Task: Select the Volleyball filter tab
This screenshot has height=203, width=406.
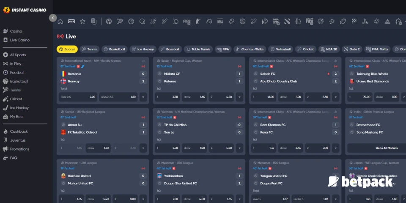Action: 281,49
